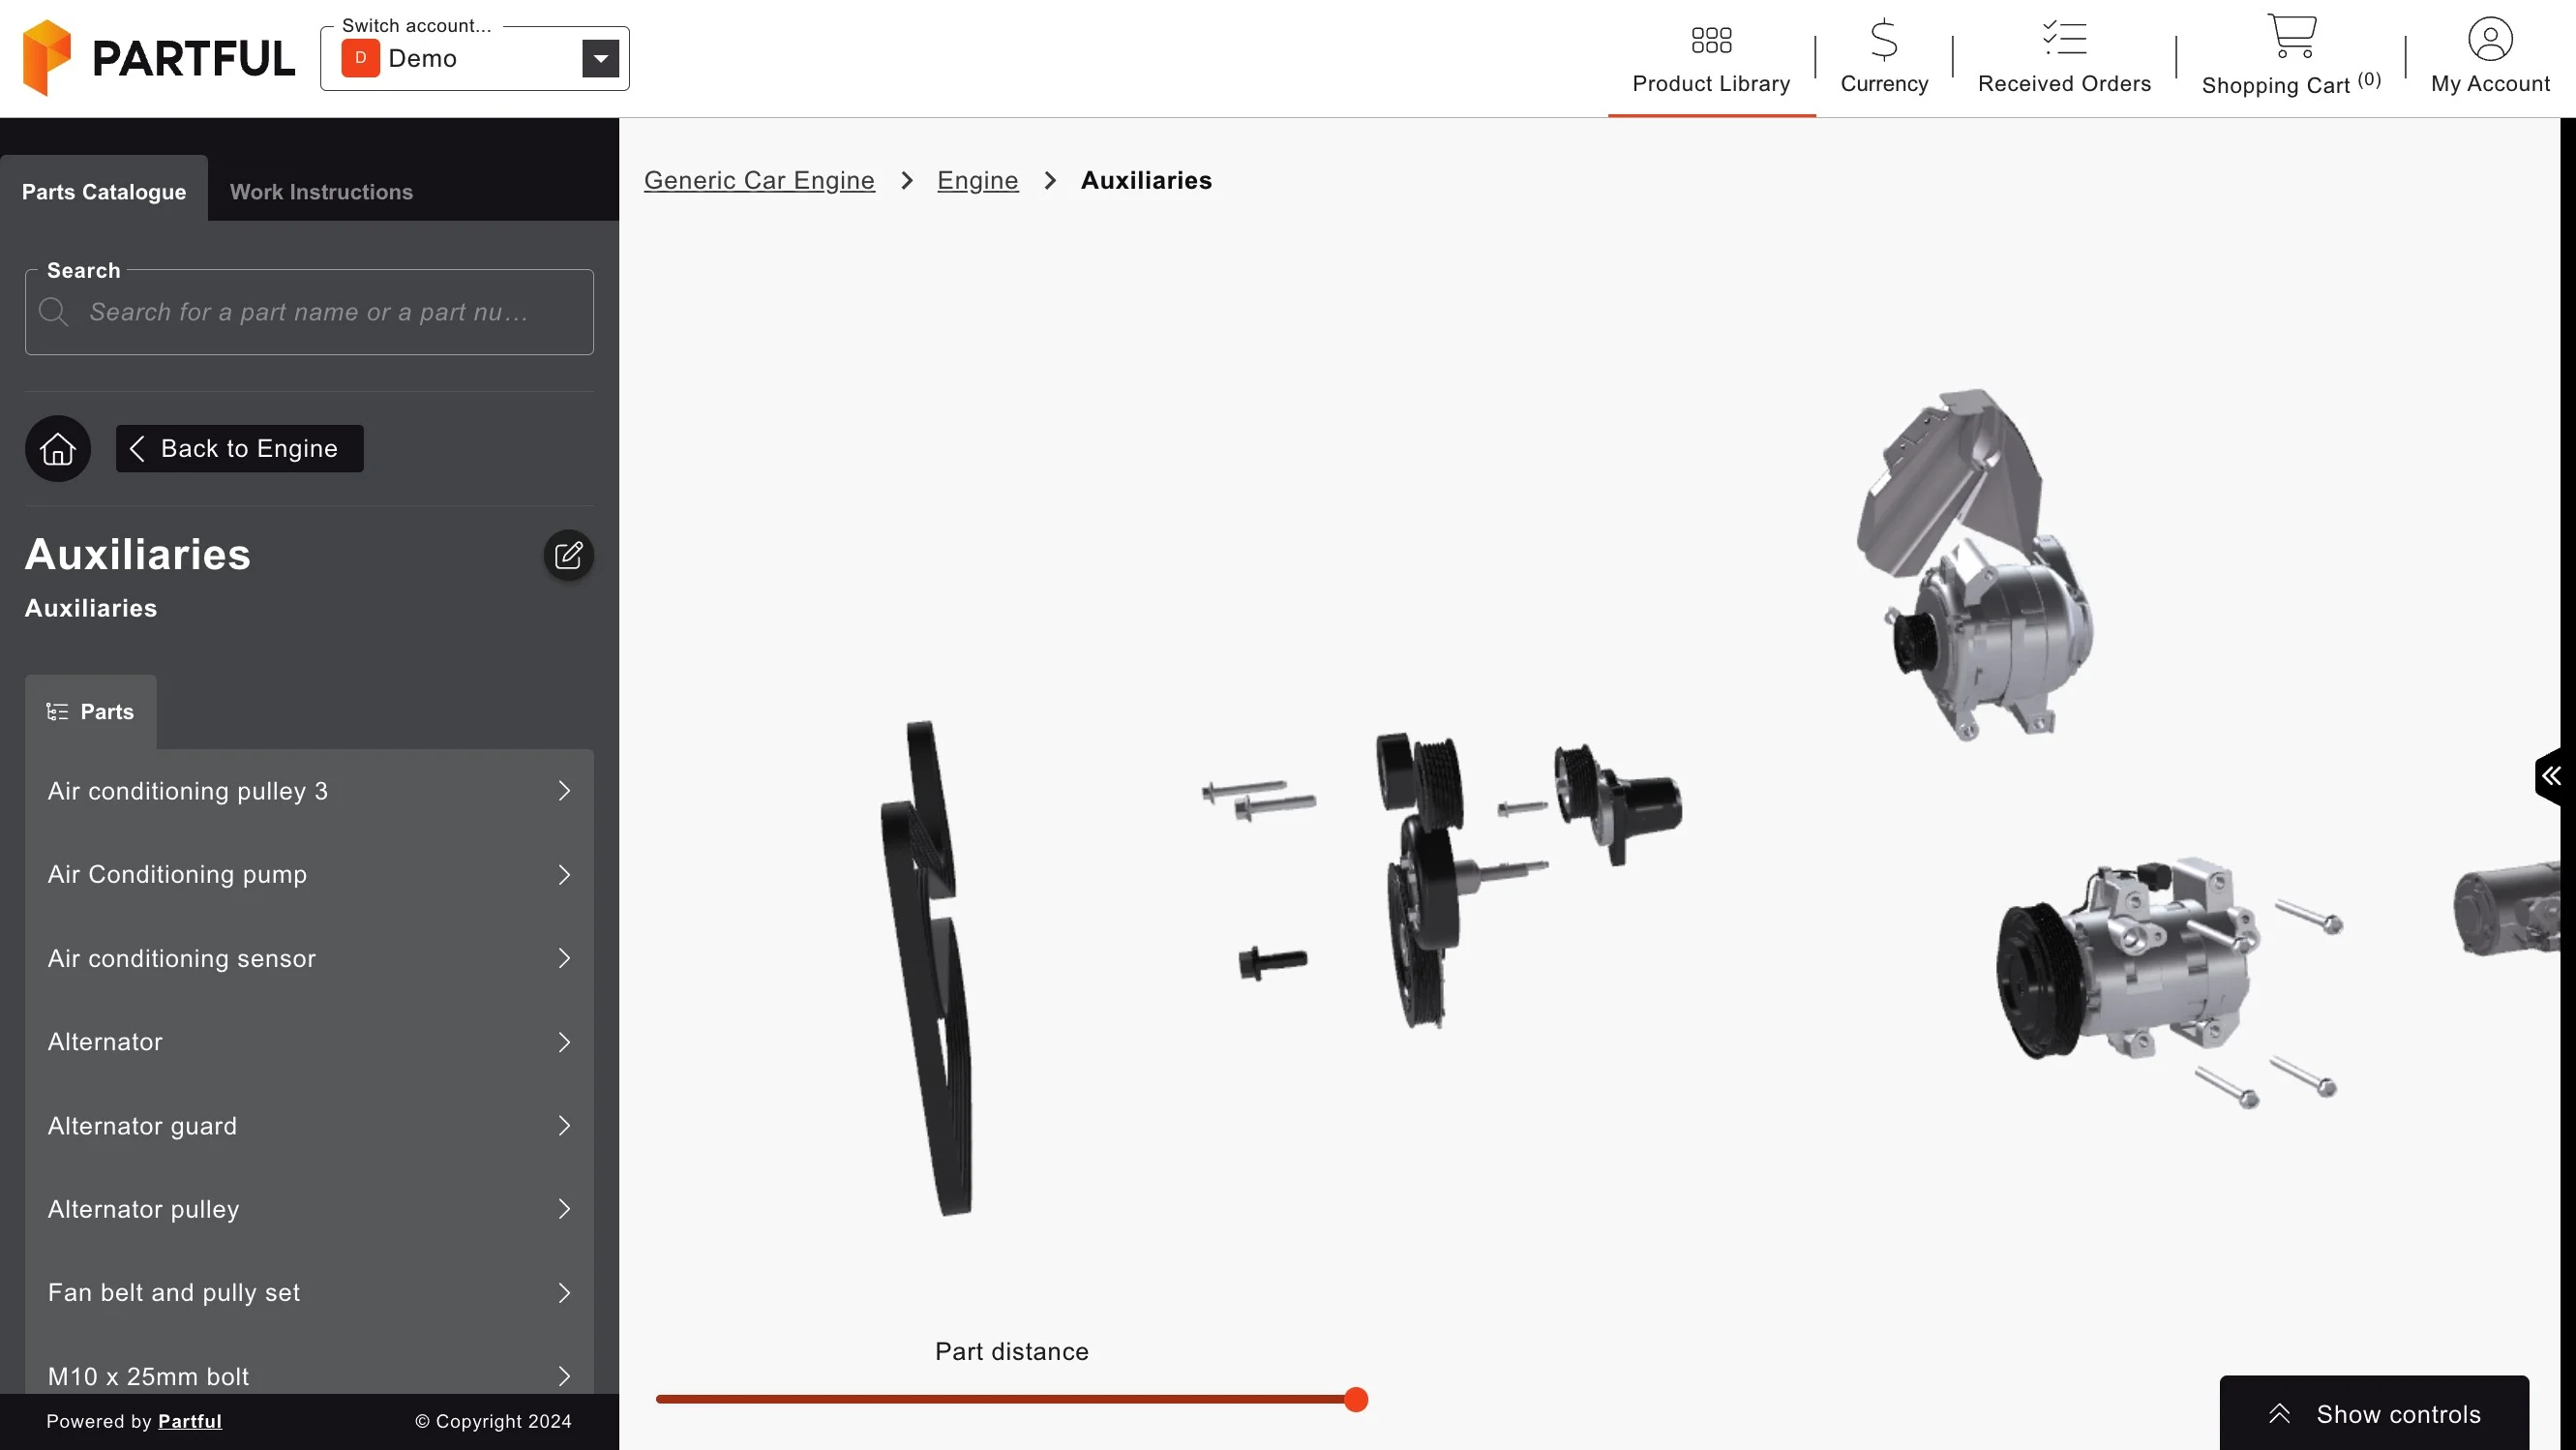The image size is (2576, 1450).
Task: Click the Part distance slider handle
Action: (x=1356, y=1399)
